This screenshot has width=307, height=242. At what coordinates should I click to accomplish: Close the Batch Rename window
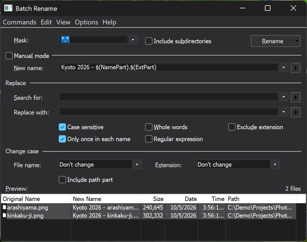[293, 8]
